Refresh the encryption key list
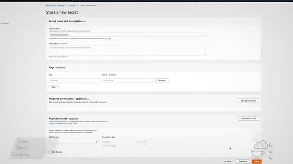Viewport: 293px width, 164px height. click(x=143, y=142)
